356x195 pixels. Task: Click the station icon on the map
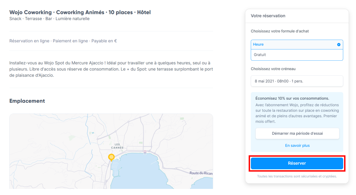coord(145,152)
